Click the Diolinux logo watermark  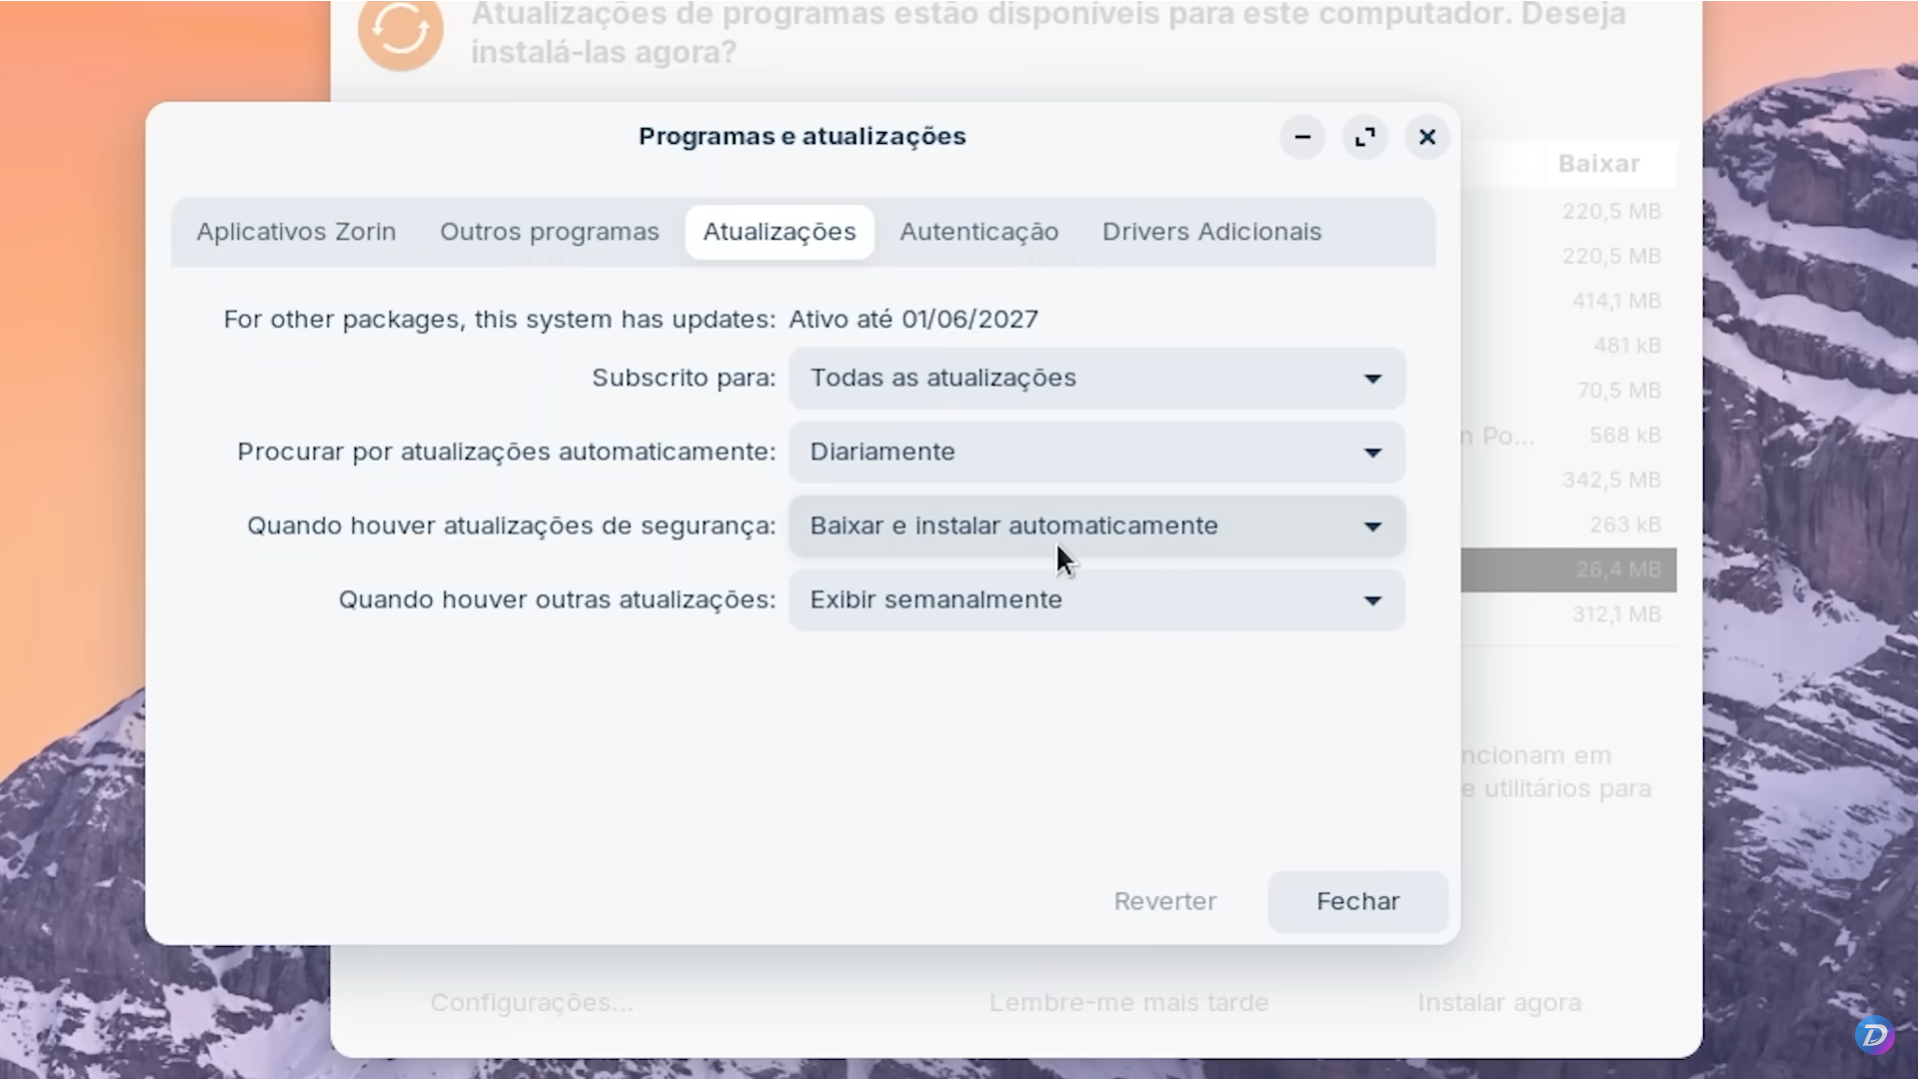pos(1876,1035)
